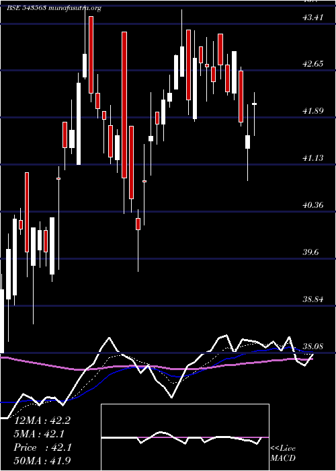This screenshot has width=336, height=471.
Task: Click the 5MA : 42.1 readout
Action: (39, 434)
